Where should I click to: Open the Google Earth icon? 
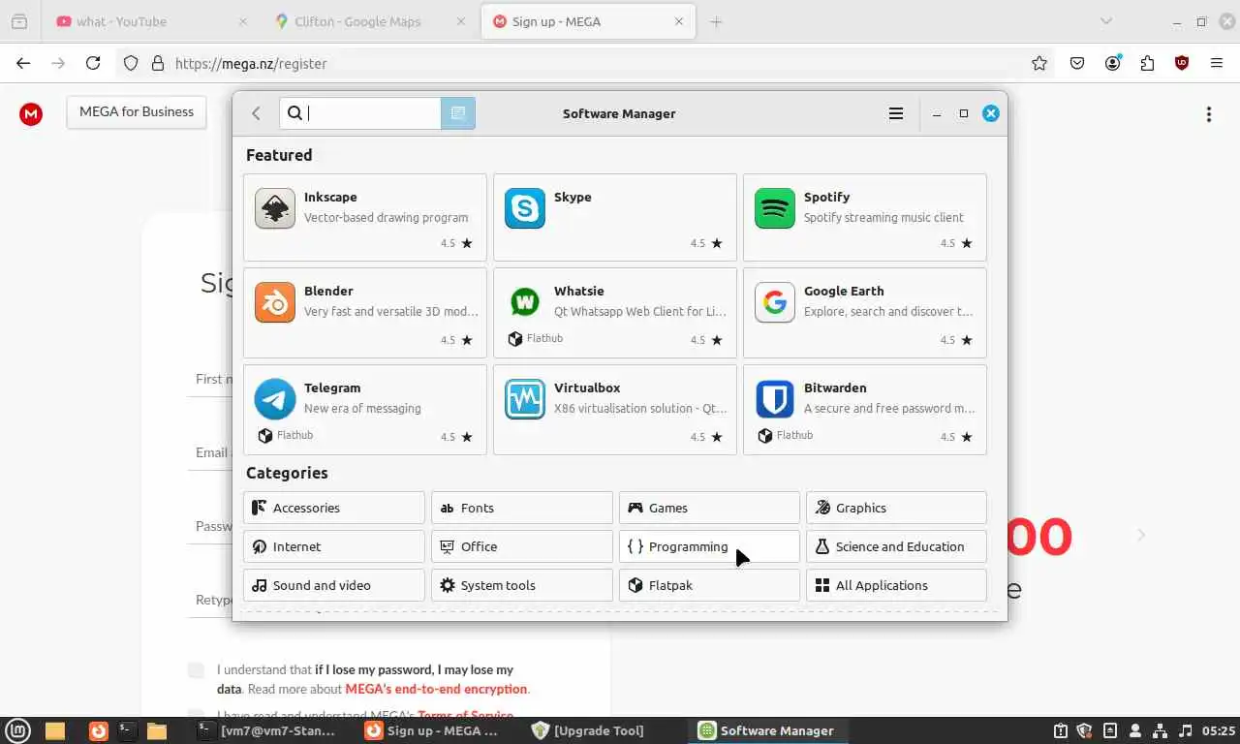click(x=775, y=302)
